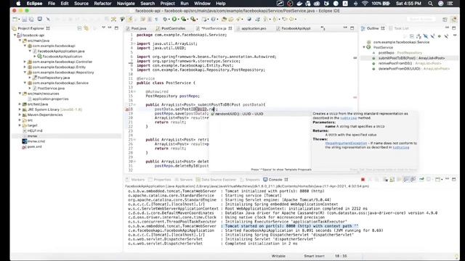This screenshot has width=465, height=261.
Task: Click the Open Perspective icon
Action: (x=445, y=20)
